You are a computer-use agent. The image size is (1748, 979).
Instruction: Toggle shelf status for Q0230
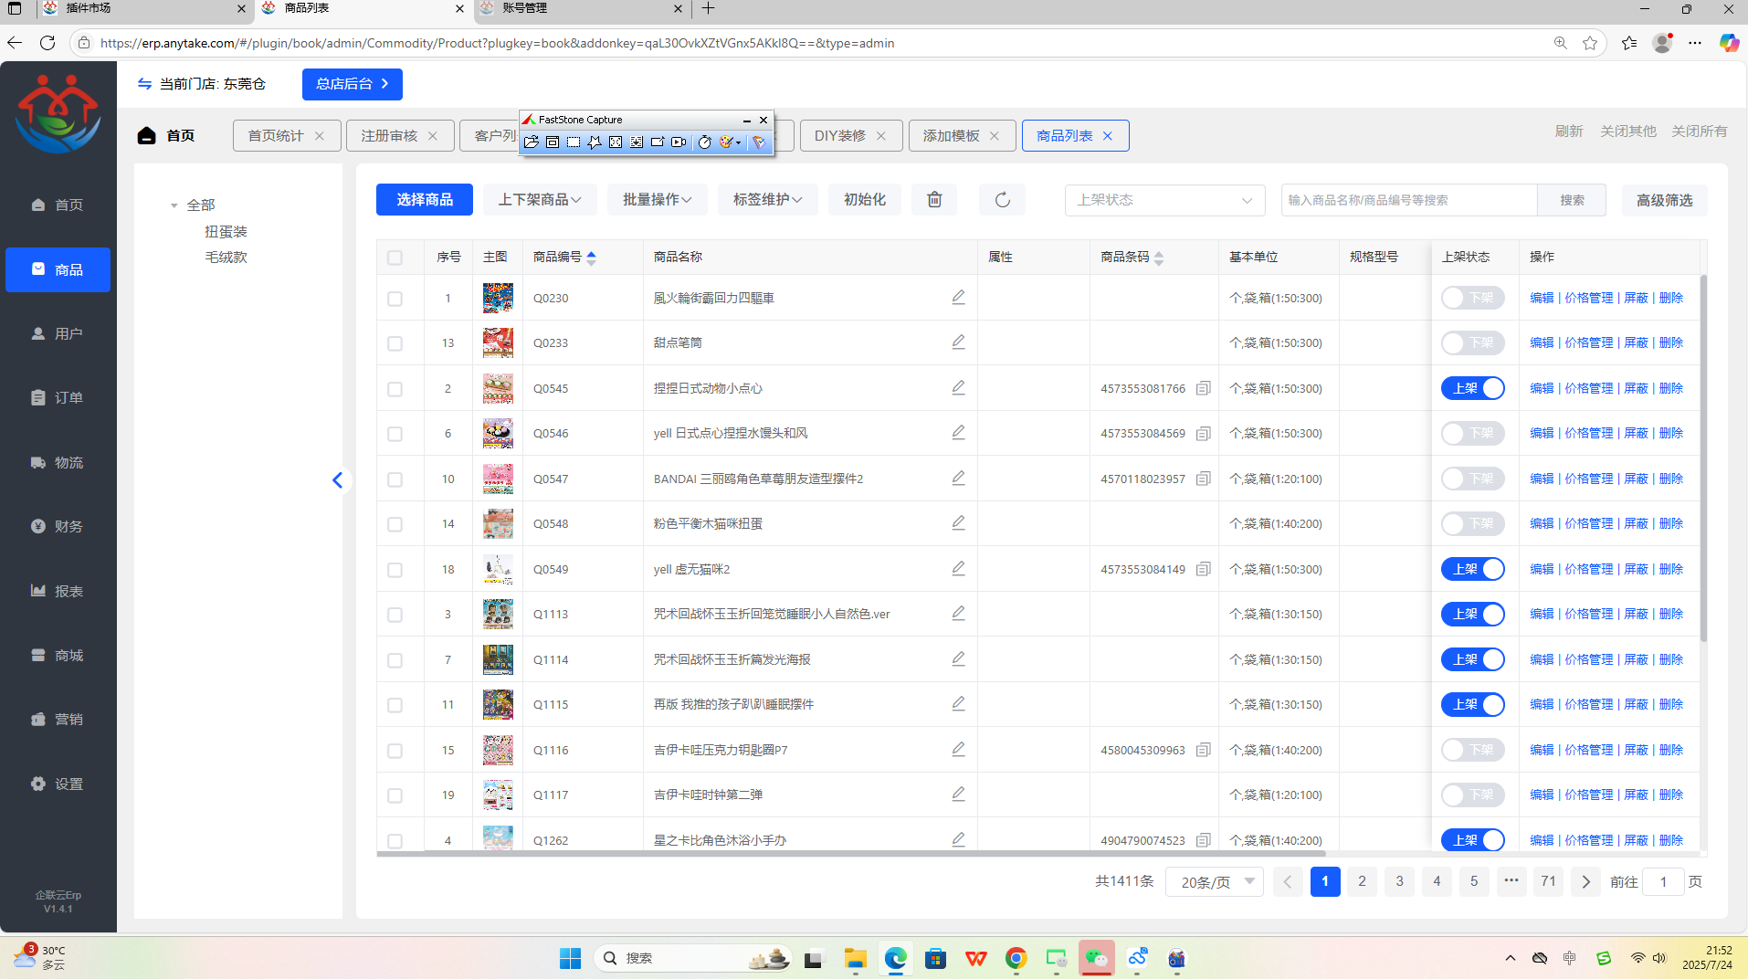[x=1472, y=298]
